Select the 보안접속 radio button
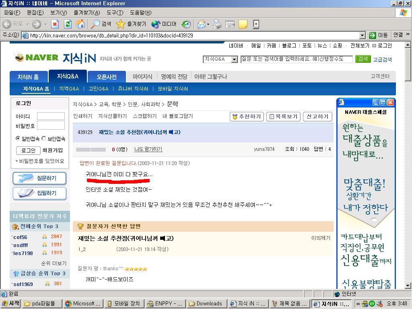Viewport: 412px width, 309px height. (44, 138)
